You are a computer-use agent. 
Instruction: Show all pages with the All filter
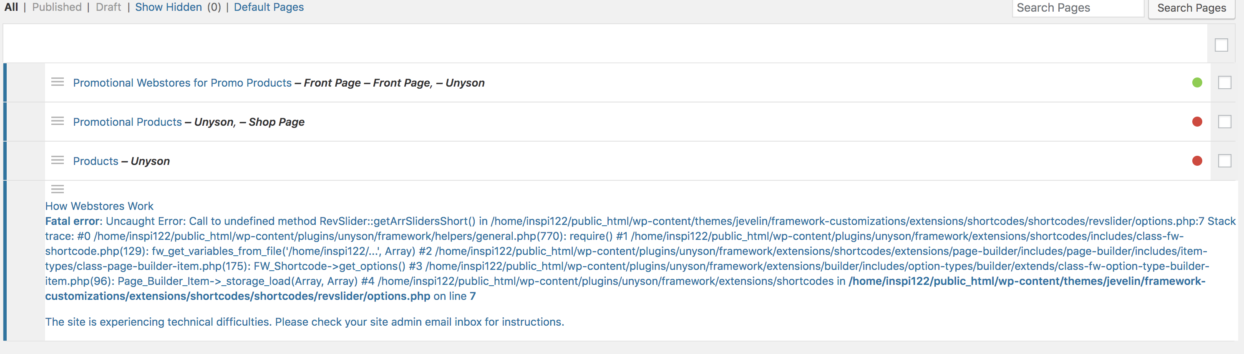tap(11, 7)
